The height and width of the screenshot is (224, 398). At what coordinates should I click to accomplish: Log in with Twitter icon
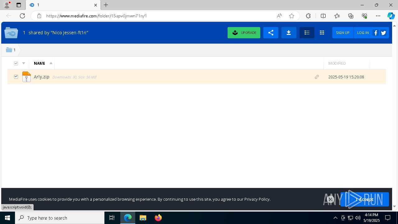click(383, 33)
